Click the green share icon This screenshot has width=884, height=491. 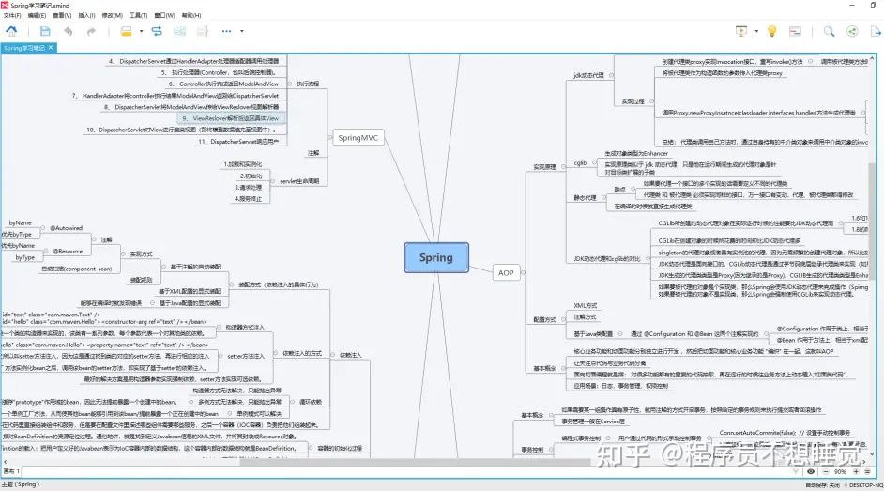[852, 31]
